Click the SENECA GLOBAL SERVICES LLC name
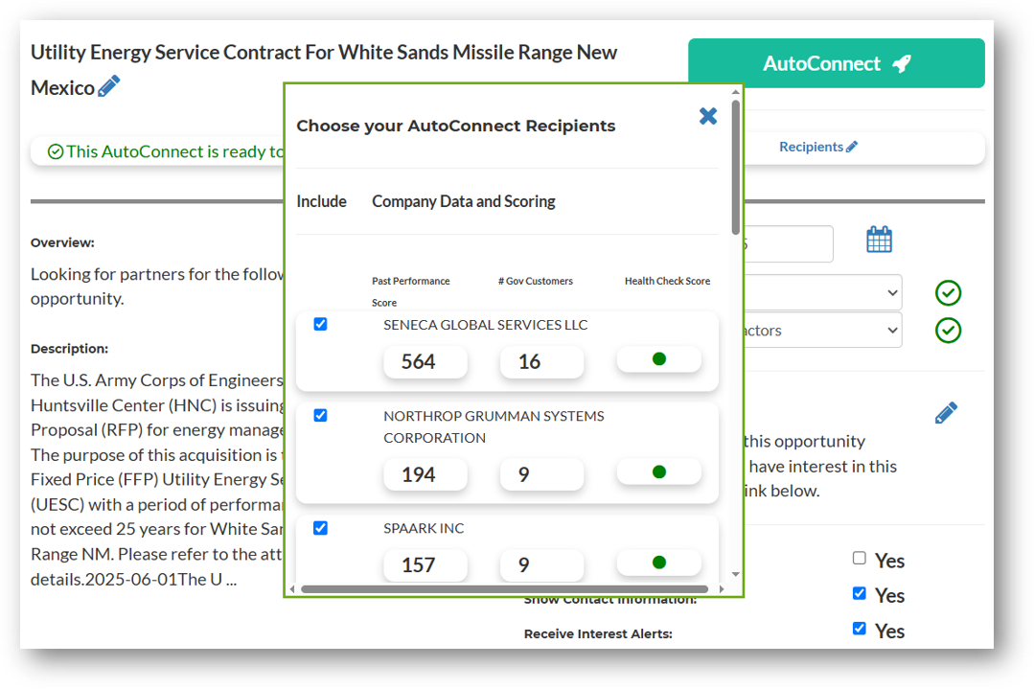1034x689 pixels. pos(485,325)
